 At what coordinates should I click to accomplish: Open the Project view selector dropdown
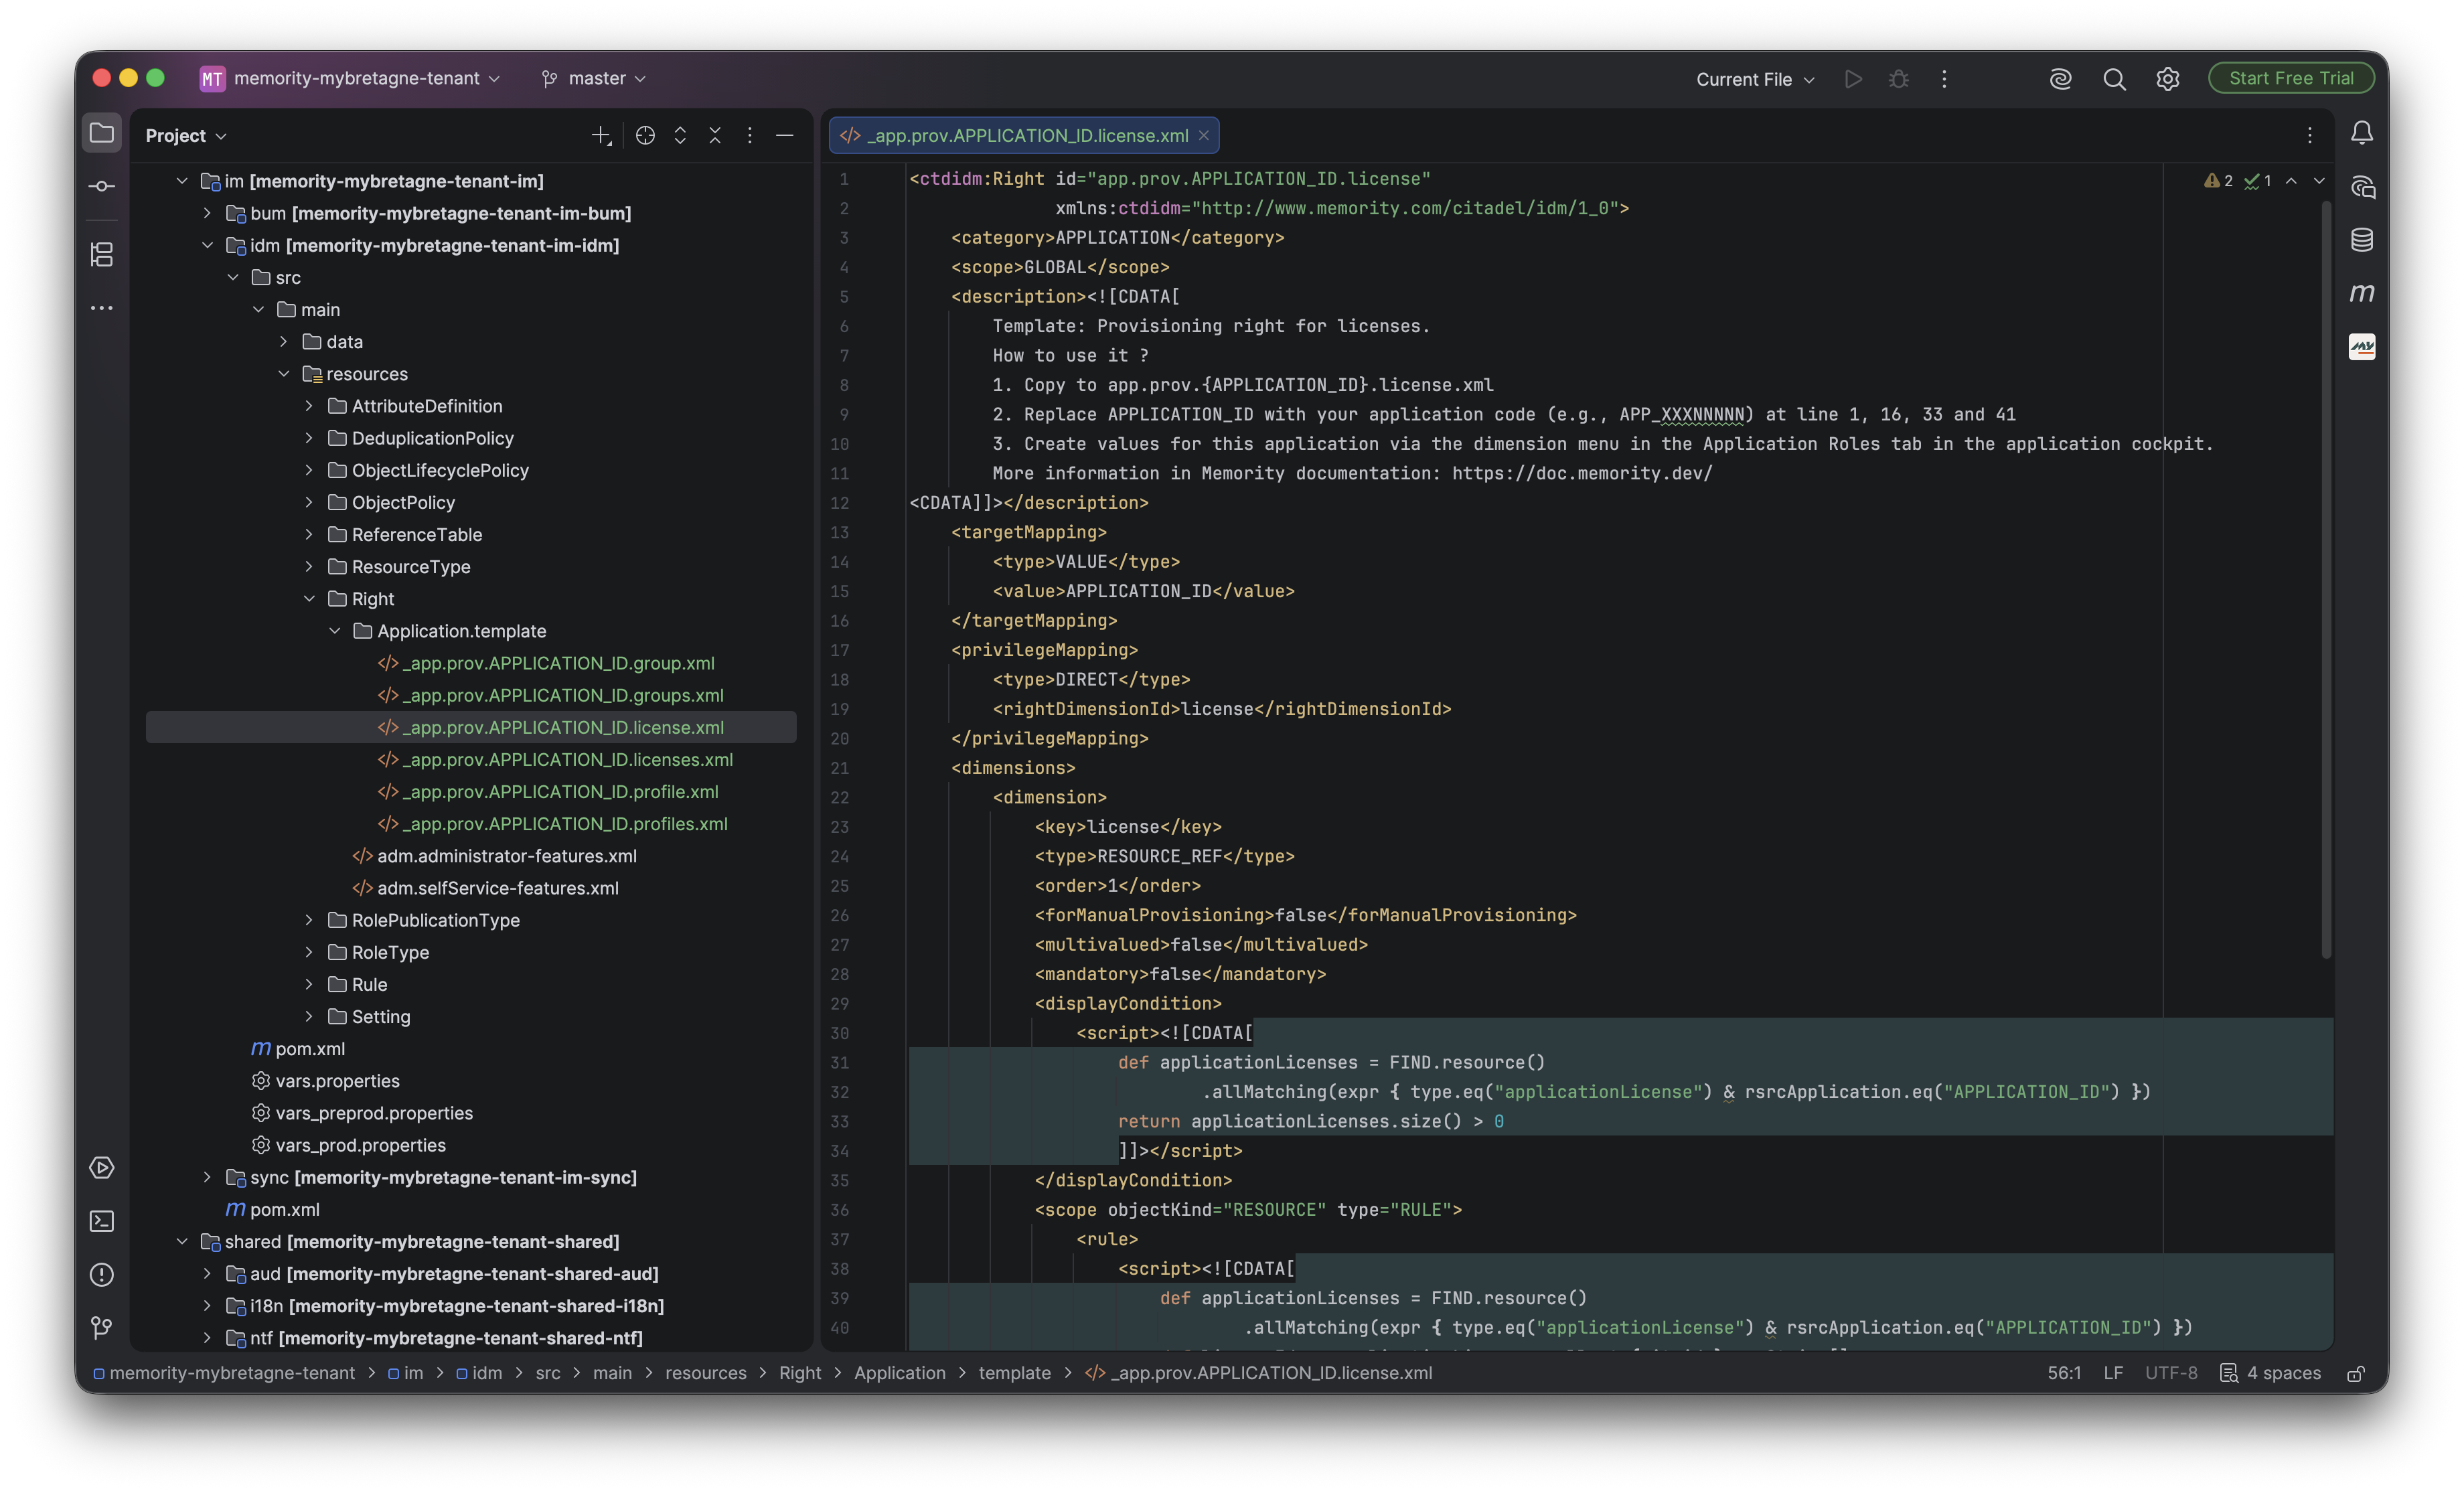pyautogui.click(x=186, y=136)
